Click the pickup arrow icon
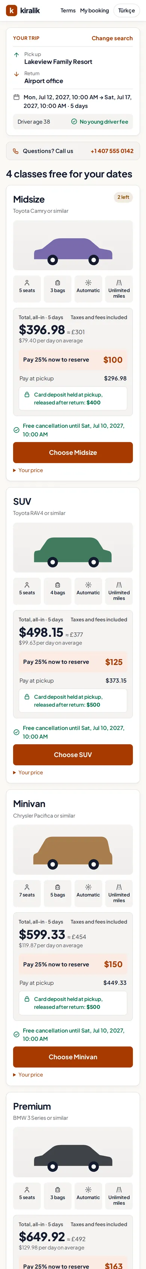Screen dimensions: 146x1269 [x=16, y=55]
